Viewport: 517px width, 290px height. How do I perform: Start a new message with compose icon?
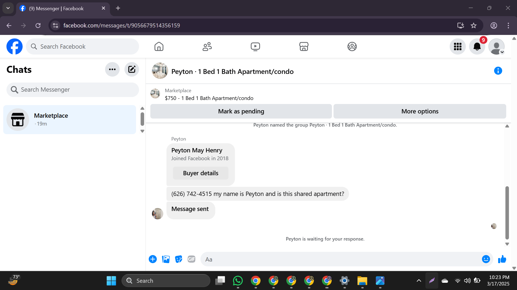(x=132, y=69)
